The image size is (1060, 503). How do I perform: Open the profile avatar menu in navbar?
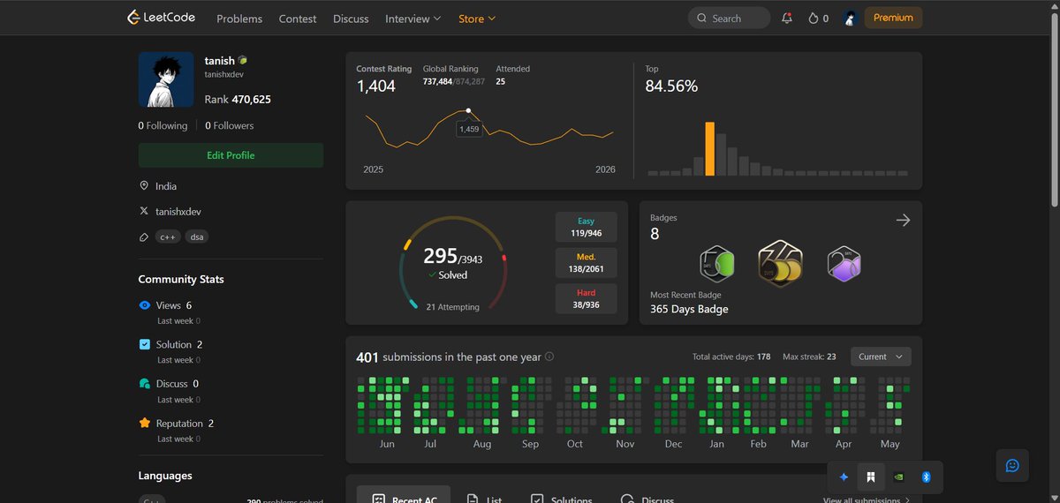tap(851, 18)
